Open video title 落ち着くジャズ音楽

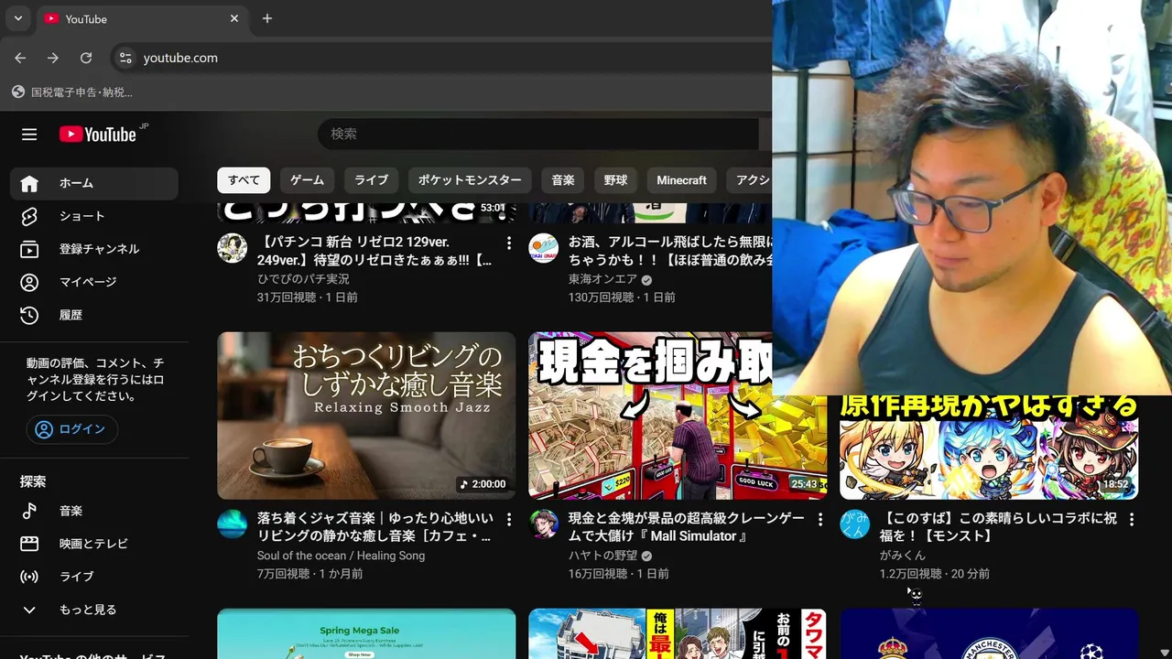pos(374,527)
